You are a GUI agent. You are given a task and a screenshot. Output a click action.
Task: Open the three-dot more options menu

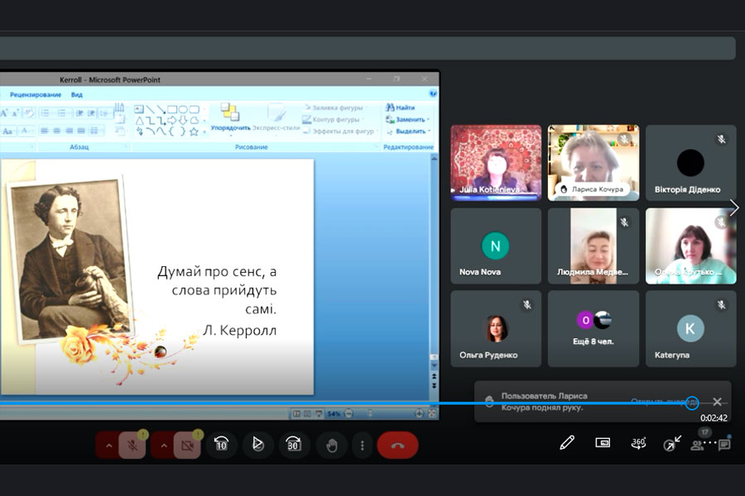[x=363, y=446]
